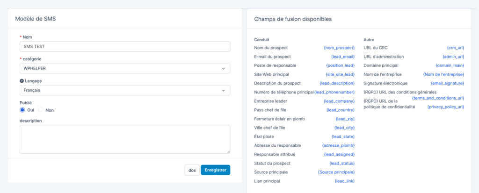This screenshot has width=479, height=193.
Task: Click inside the description textarea
Action: tap(125, 139)
